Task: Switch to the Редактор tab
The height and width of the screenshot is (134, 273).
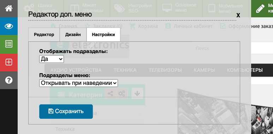Action: [x=44, y=35]
